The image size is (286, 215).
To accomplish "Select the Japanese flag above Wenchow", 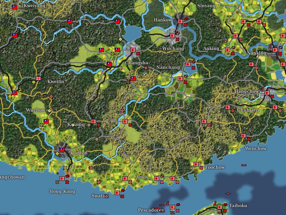I will (x=244, y=135).
